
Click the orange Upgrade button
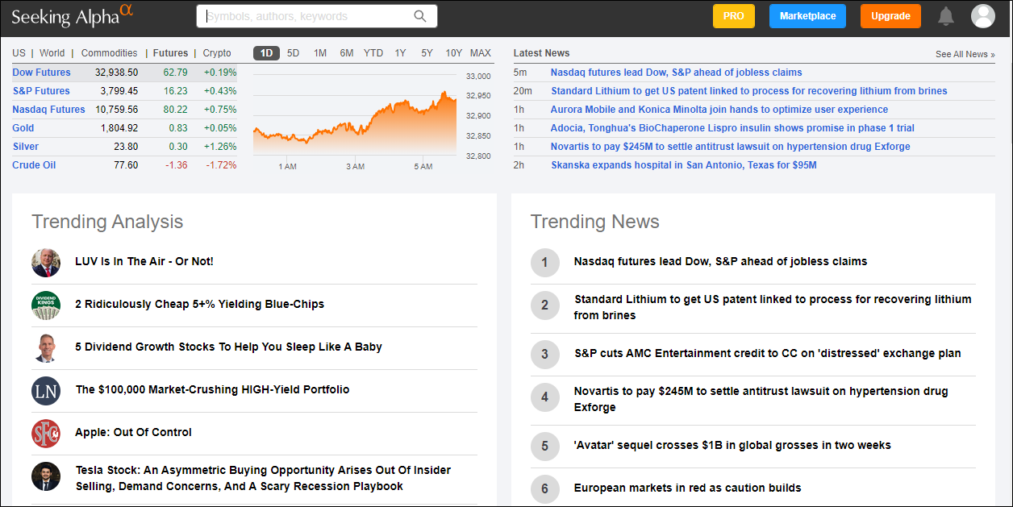tap(890, 16)
